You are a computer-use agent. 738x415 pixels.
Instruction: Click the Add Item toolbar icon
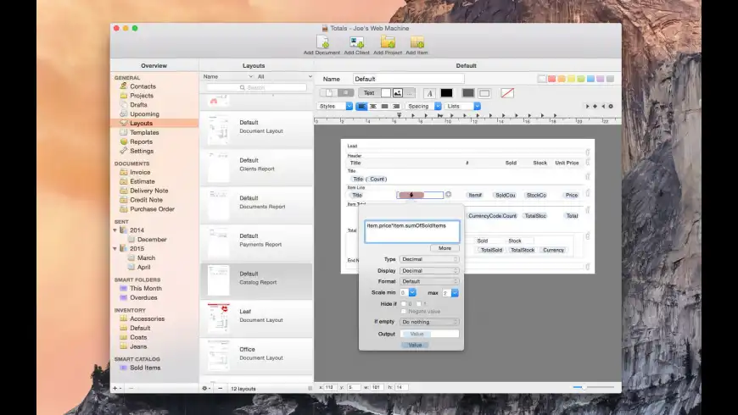[417, 42]
